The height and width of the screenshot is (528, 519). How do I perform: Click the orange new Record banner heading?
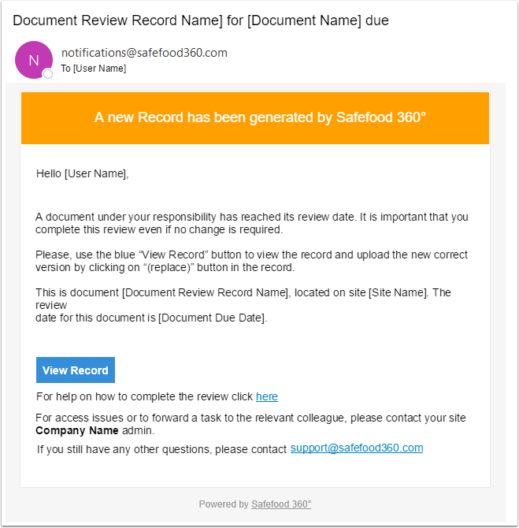point(260,117)
